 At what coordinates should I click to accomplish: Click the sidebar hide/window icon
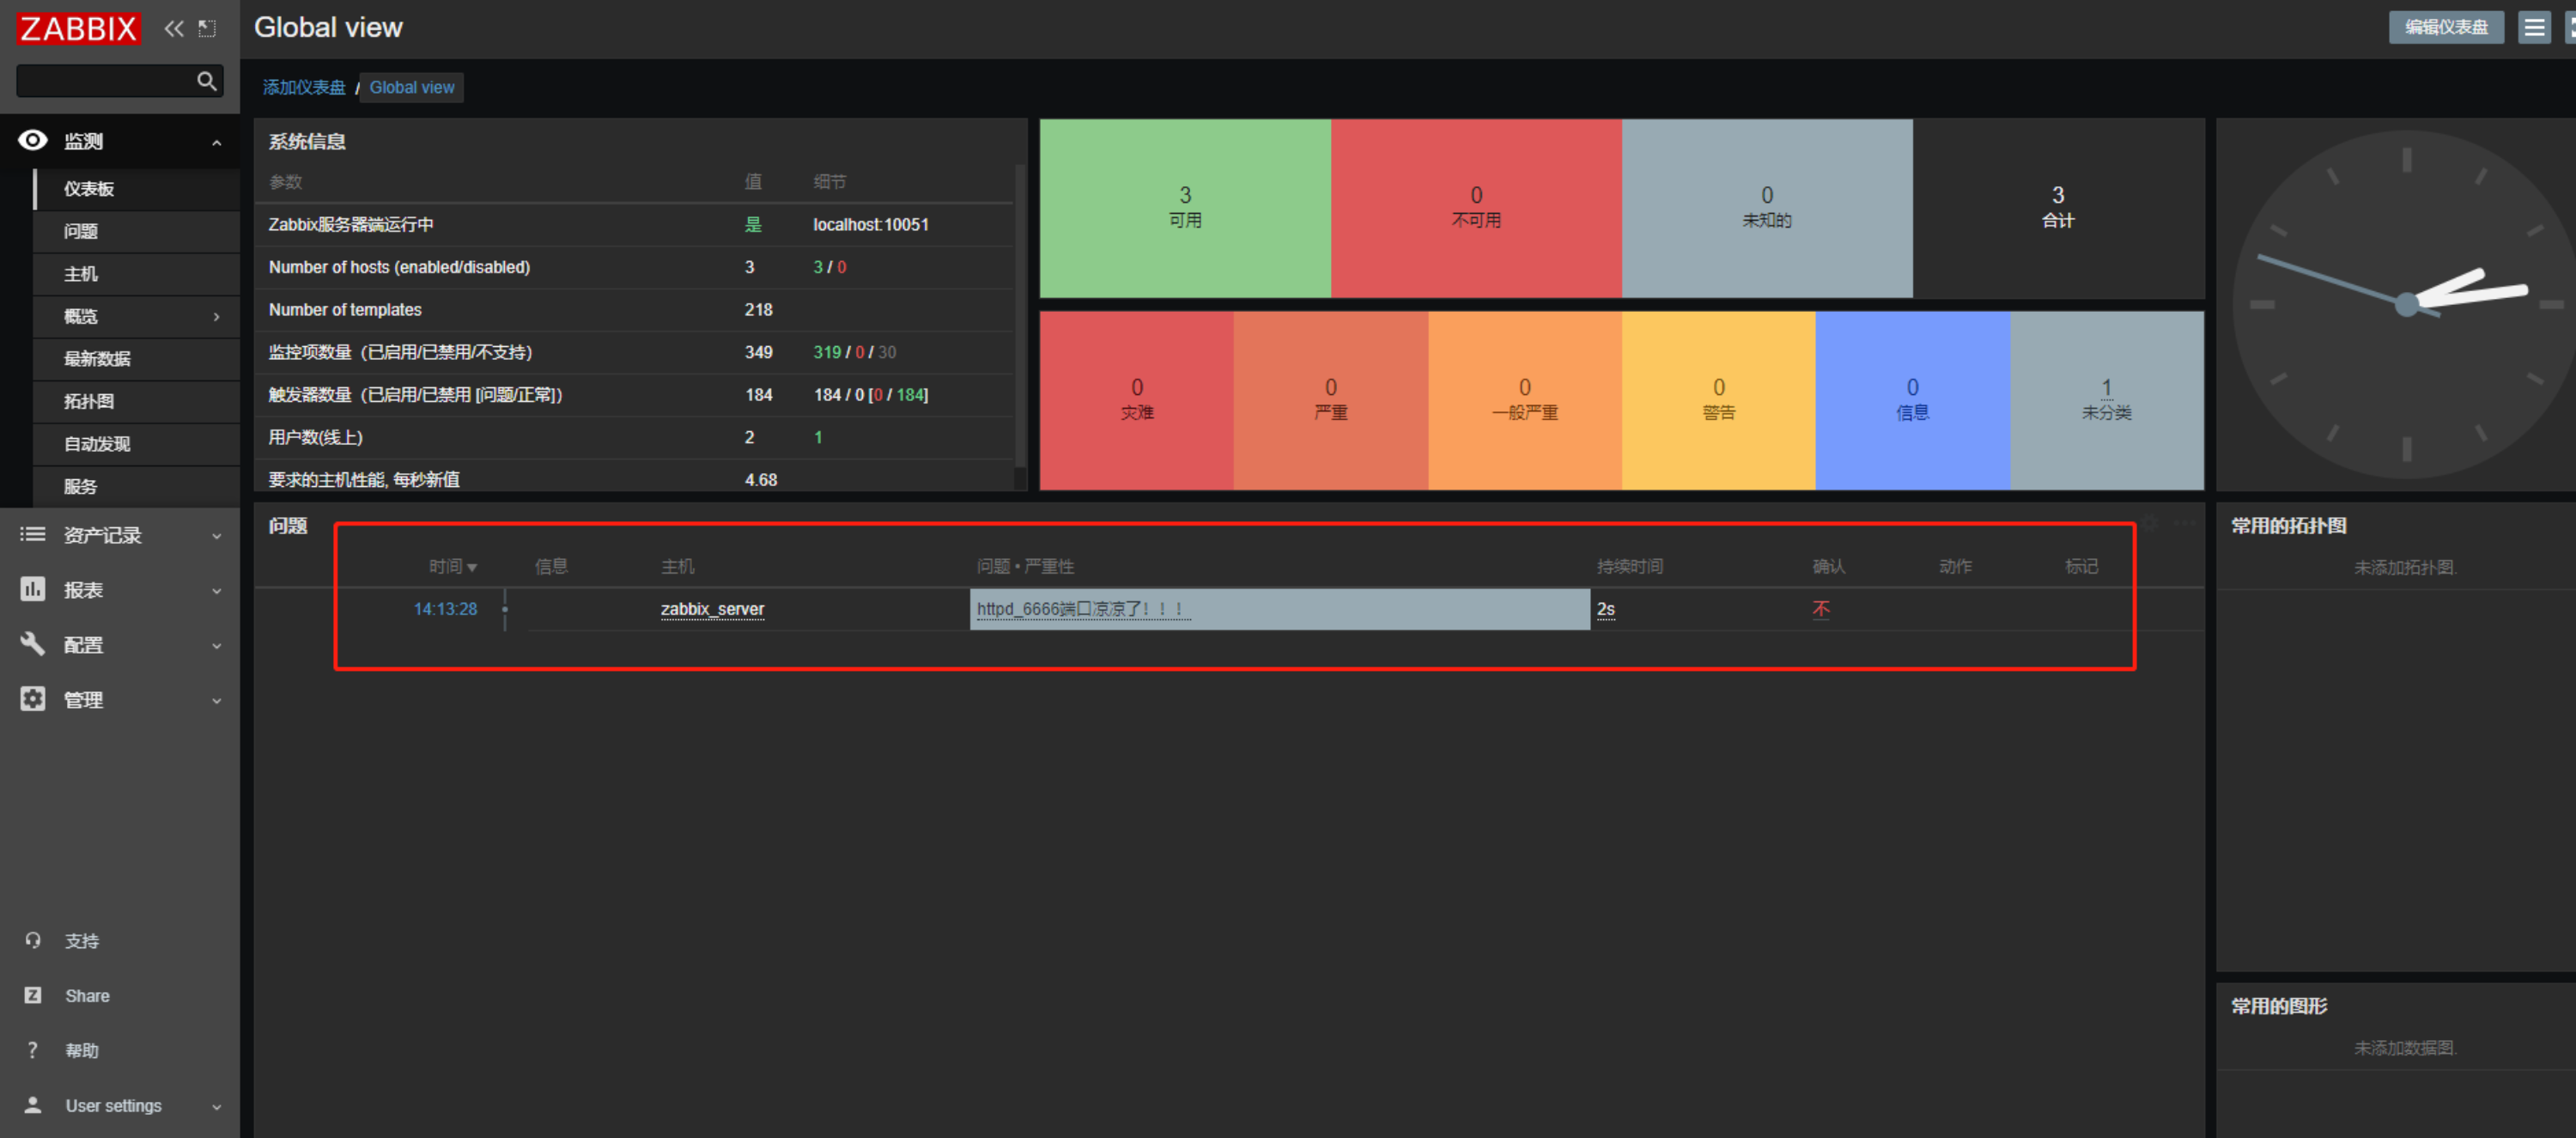pyautogui.click(x=207, y=28)
